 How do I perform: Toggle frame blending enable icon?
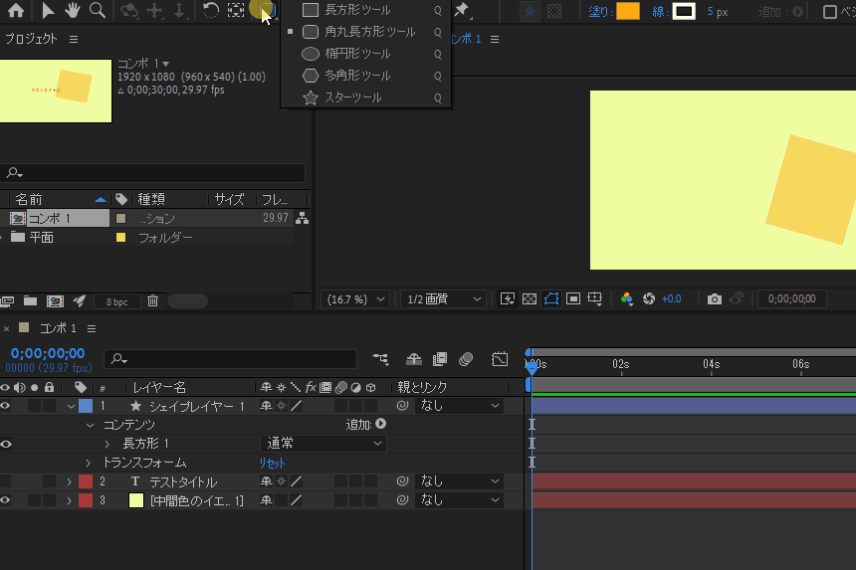click(x=440, y=359)
